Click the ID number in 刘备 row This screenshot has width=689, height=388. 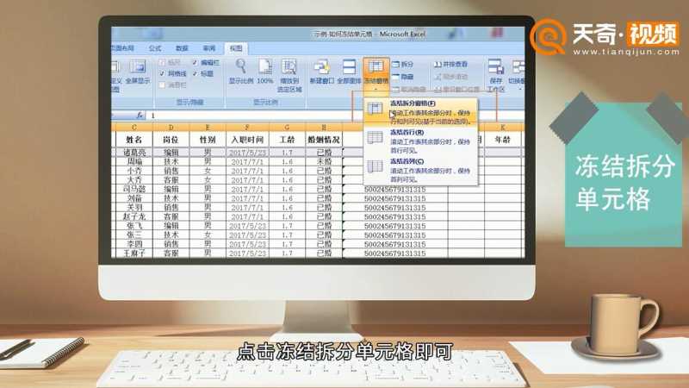coord(395,198)
